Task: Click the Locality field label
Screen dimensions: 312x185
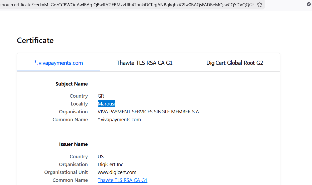Action: click(x=79, y=104)
